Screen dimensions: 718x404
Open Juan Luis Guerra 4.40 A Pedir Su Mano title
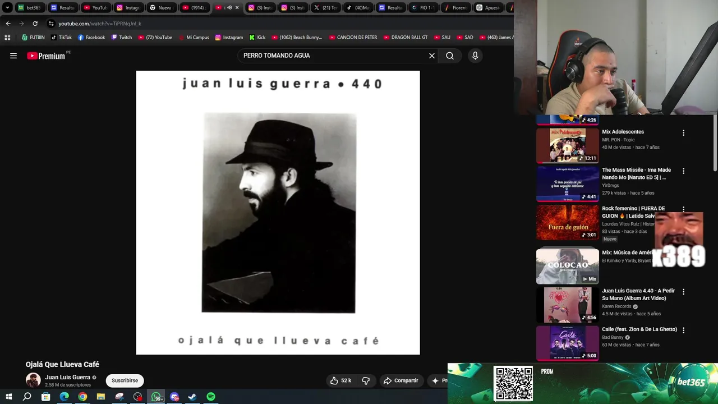(638, 295)
